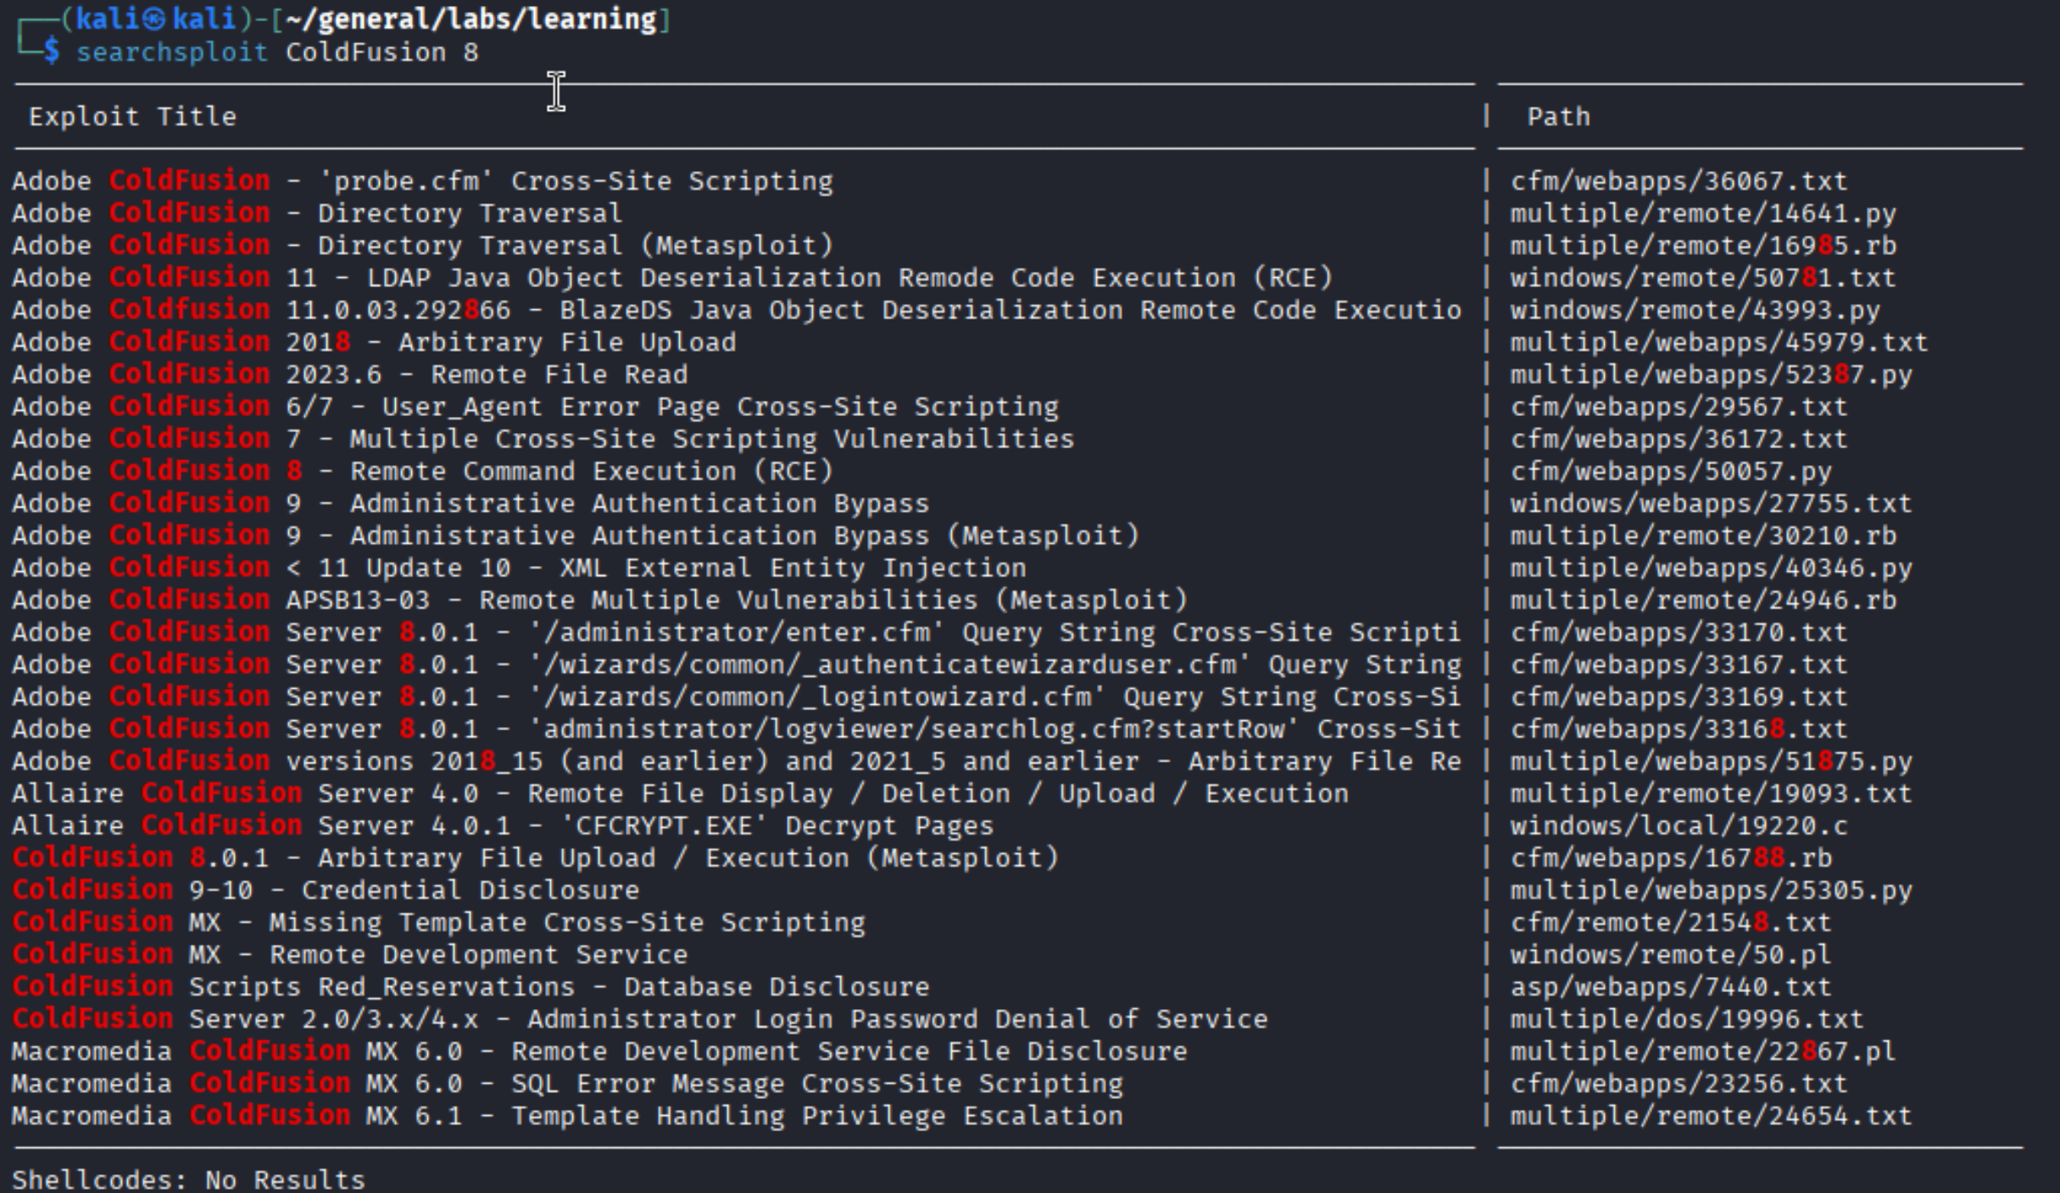Viewport: 2060px width, 1193px height.
Task: Select 'ColdFusion 2023.6 - Remote File Read'
Action: tap(350, 375)
